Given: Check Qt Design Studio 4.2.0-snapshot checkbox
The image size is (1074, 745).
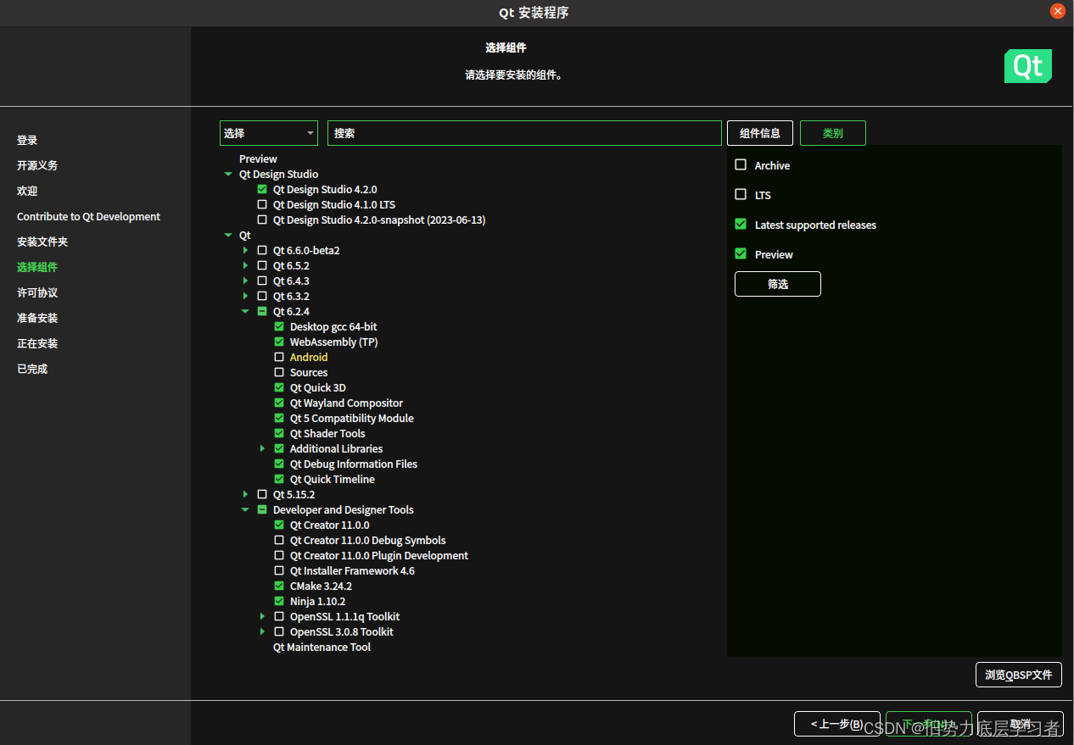Looking at the screenshot, I should [262, 220].
